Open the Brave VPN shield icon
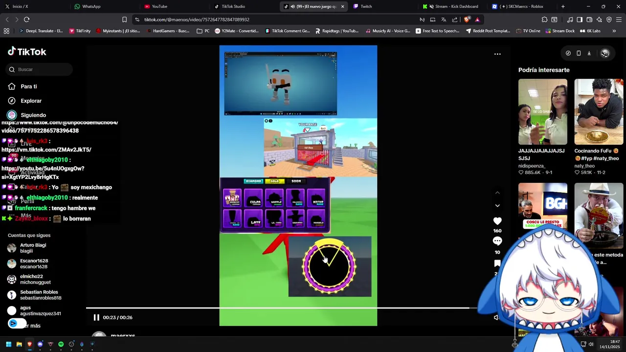This screenshot has height=352, width=626. pos(609,20)
